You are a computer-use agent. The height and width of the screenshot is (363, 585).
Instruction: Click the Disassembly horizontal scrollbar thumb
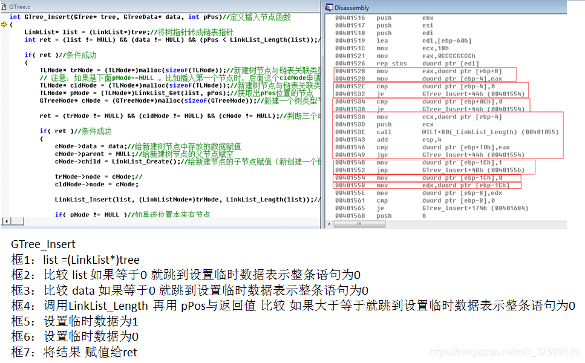pos(359,224)
